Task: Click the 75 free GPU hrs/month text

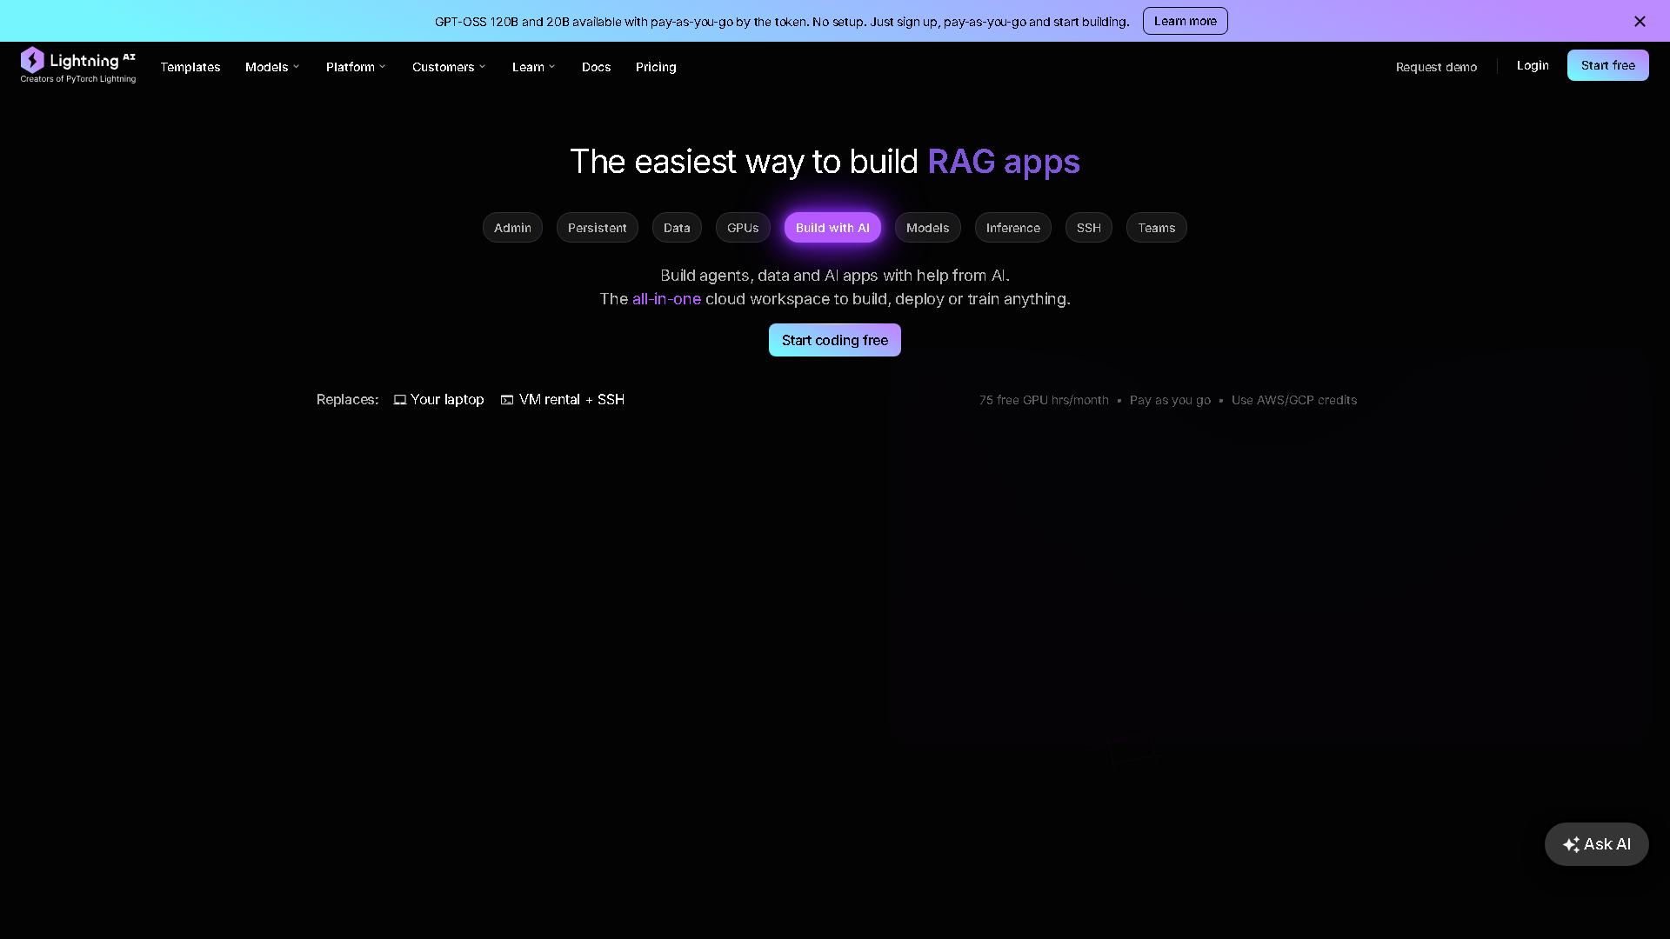Action: click(1044, 400)
